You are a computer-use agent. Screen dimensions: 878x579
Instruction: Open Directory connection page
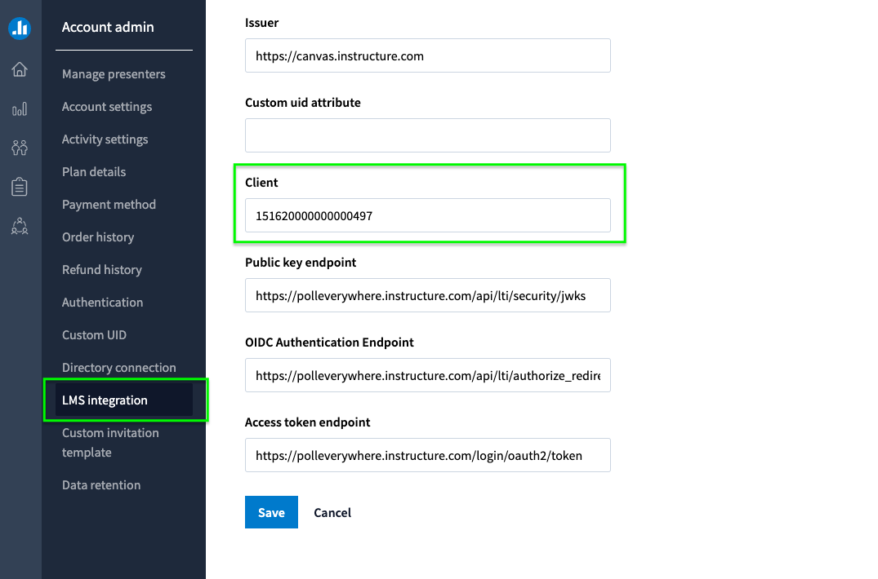click(x=118, y=367)
